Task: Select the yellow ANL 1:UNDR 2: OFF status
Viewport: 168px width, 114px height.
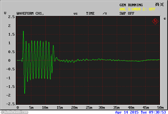Action: pyautogui.click(x=137, y=9)
